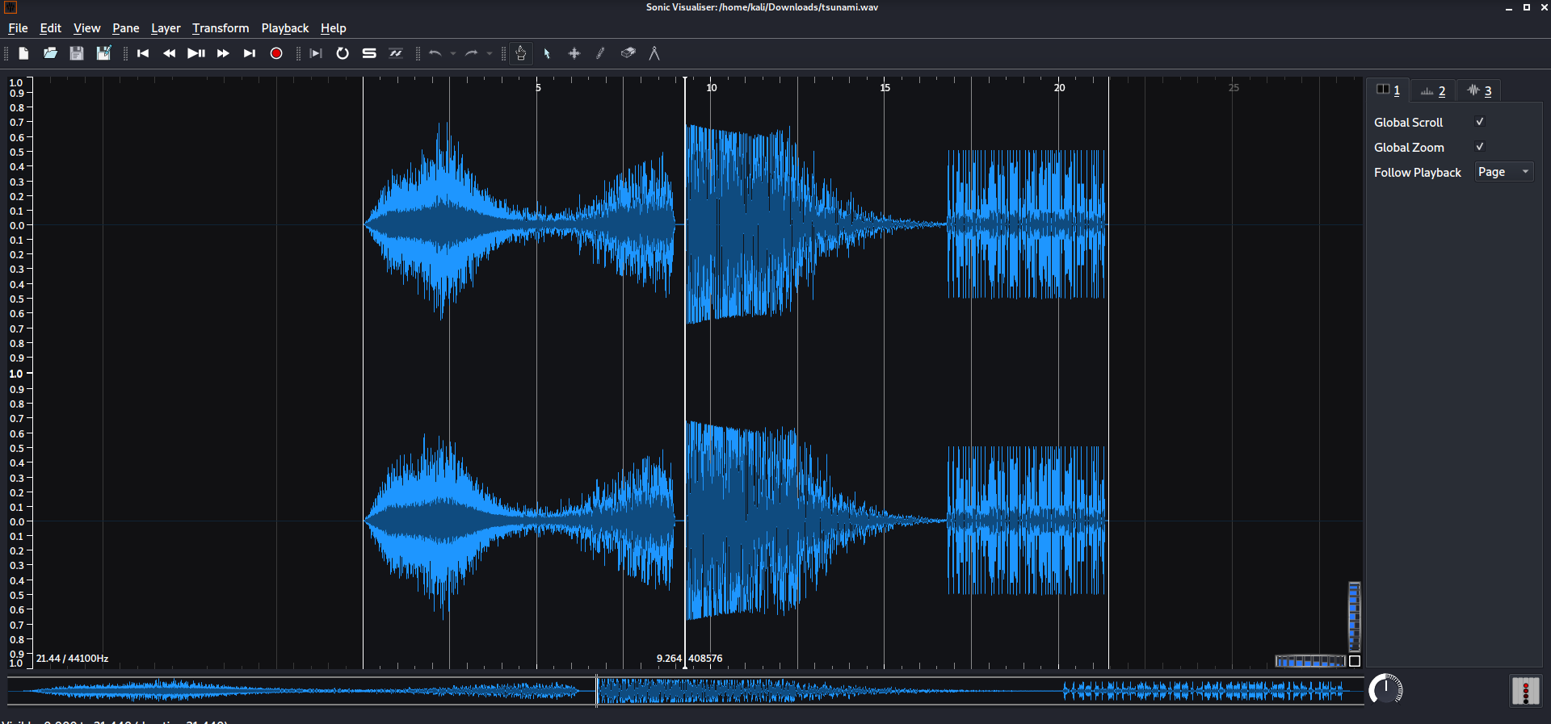This screenshot has height=724, width=1551.
Task: Click the playback level meter button
Action: (x=1525, y=692)
